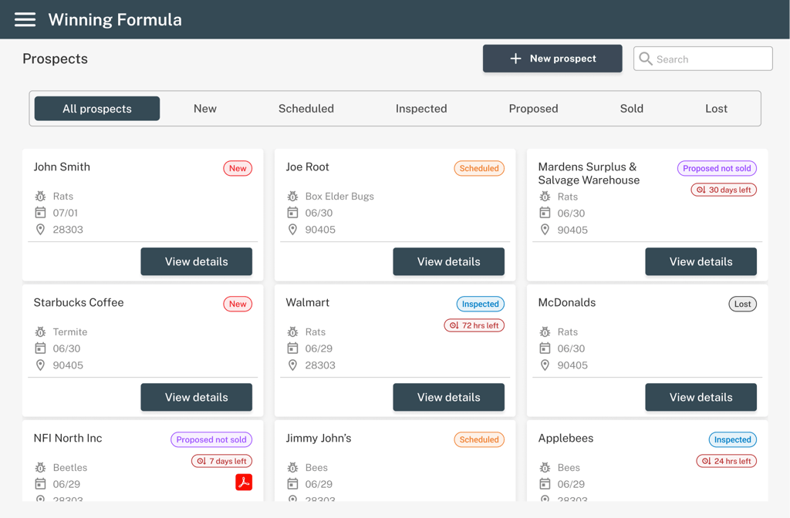The image size is (790, 518).
Task: Select the Inspected filter tab
Action: [x=421, y=109]
